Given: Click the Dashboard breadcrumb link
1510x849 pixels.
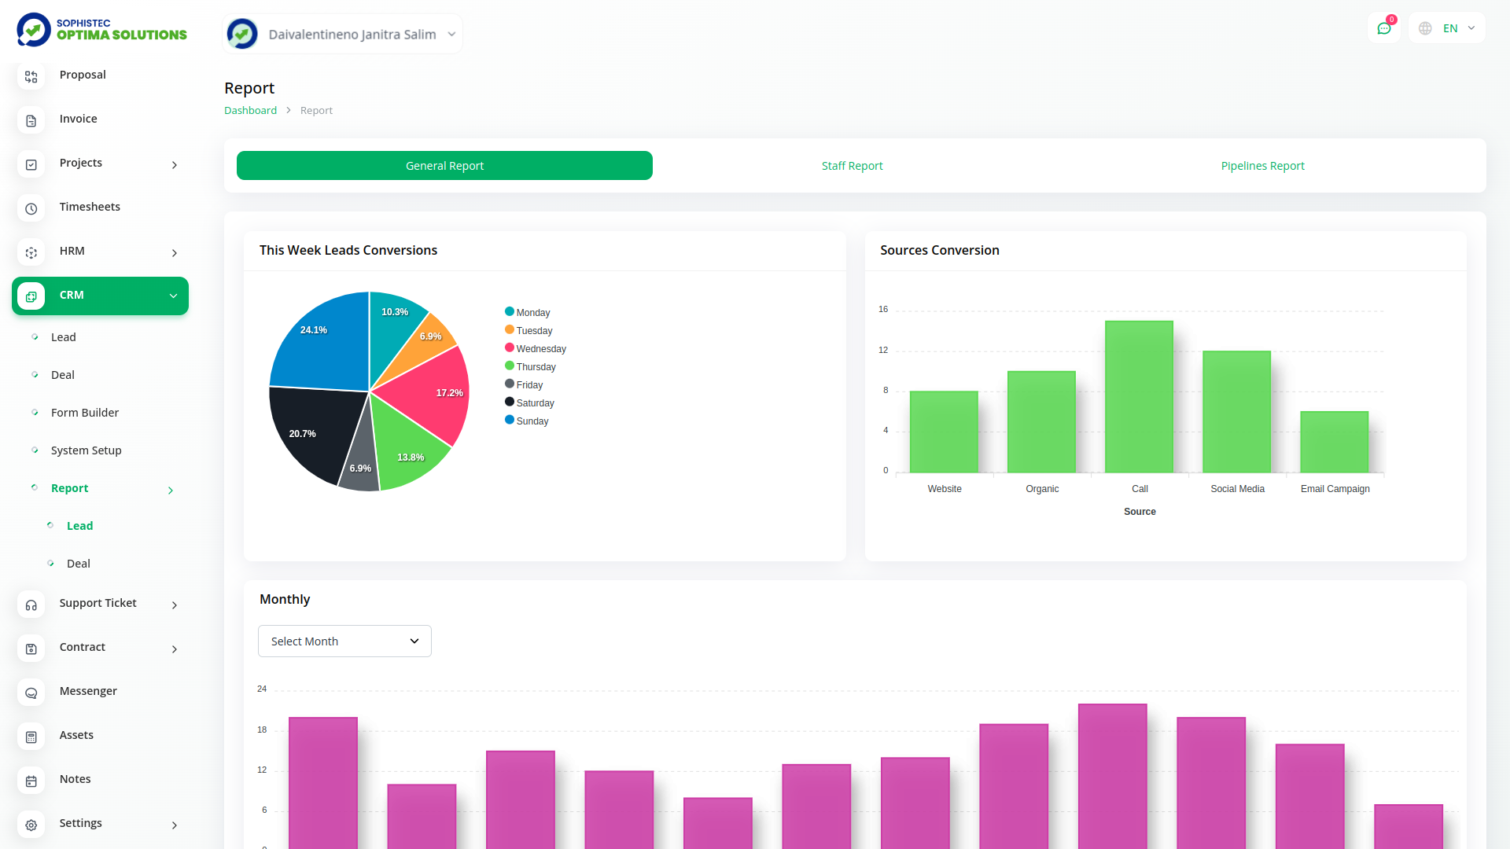Looking at the screenshot, I should click(250, 110).
